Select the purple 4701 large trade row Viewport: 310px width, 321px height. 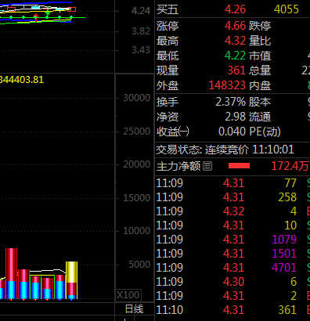pos(232,268)
